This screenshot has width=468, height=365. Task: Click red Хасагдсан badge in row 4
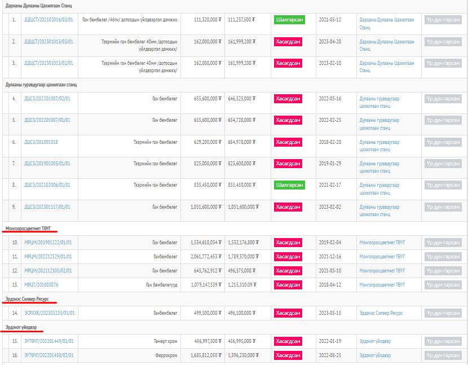[288, 99]
